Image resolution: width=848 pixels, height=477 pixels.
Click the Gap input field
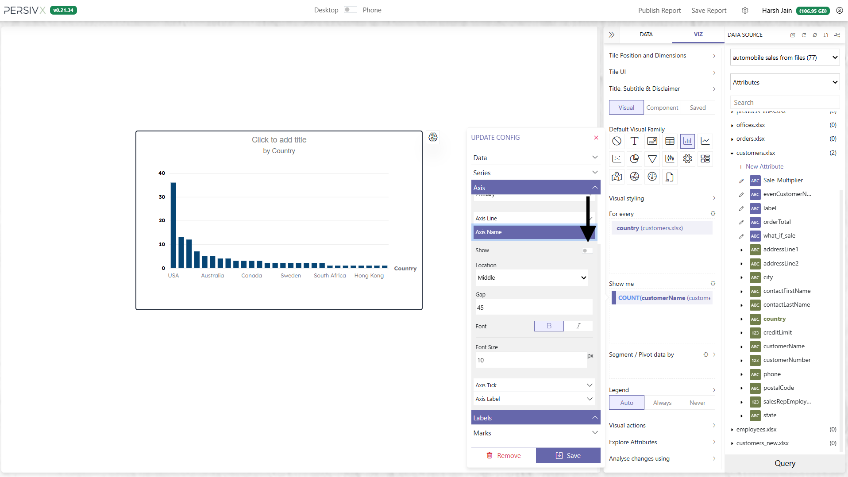[x=534, y=308]
